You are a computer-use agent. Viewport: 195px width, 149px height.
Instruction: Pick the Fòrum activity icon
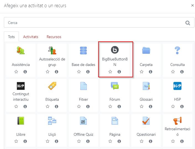[x=115, y=86]
